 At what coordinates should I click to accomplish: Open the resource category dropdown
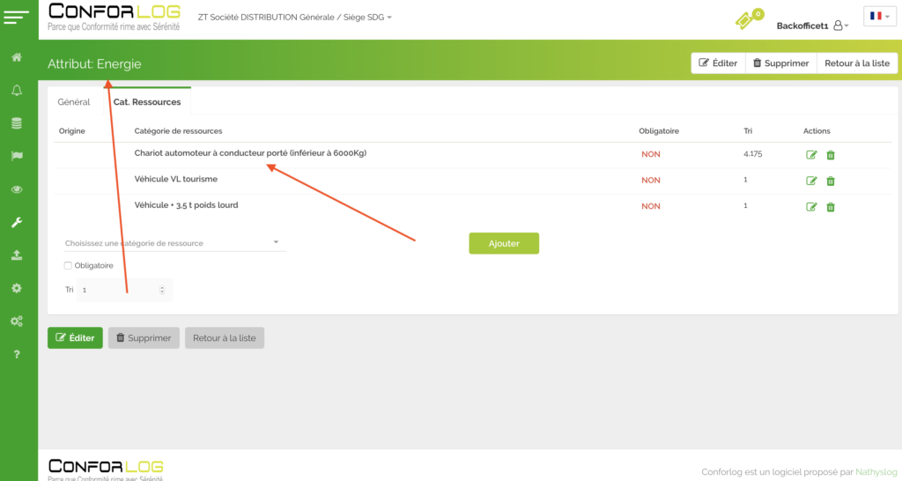pyautogui.click(x=172, y=242)
